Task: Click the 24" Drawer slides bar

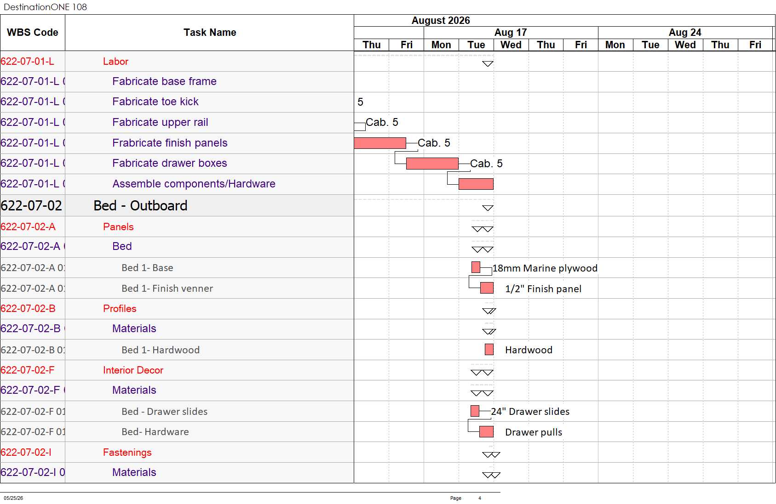Action: 475,411
